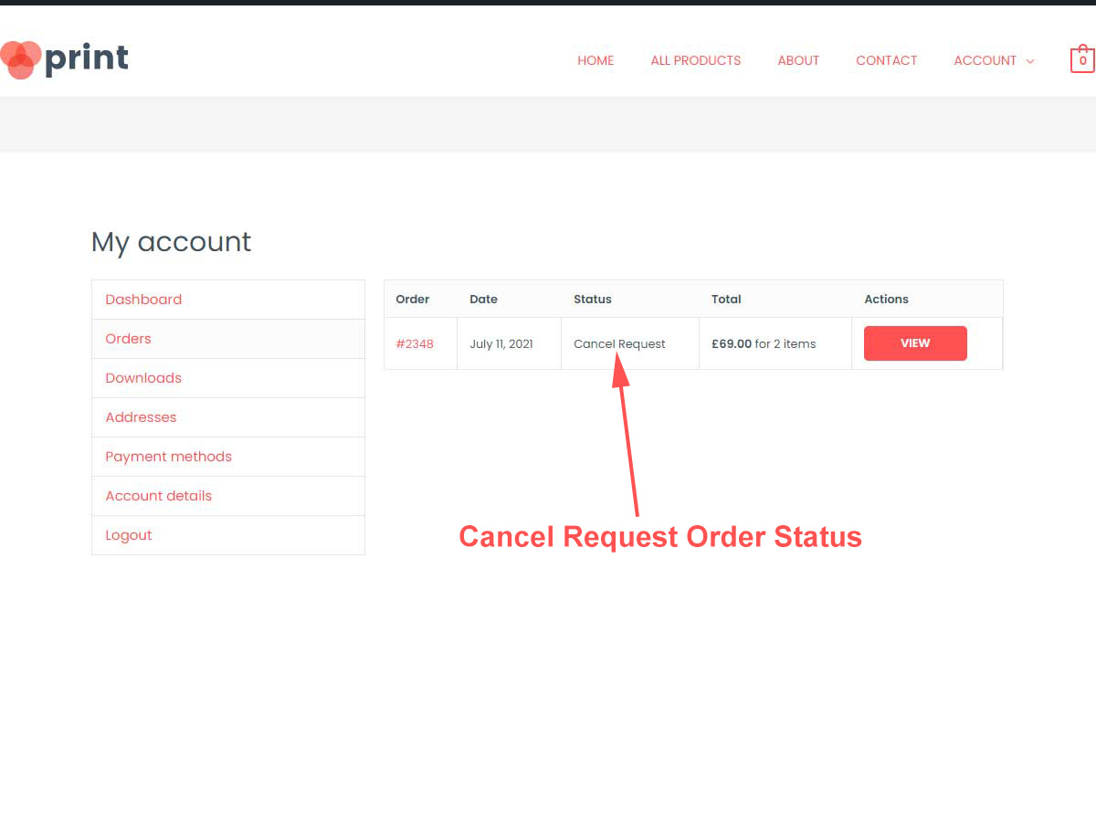
Task: Expand the ACCOUNT menu chevron arrow
Action: pos(1030,61)
